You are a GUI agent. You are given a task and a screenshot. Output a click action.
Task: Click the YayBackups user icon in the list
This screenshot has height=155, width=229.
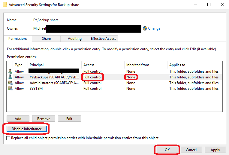11,77
